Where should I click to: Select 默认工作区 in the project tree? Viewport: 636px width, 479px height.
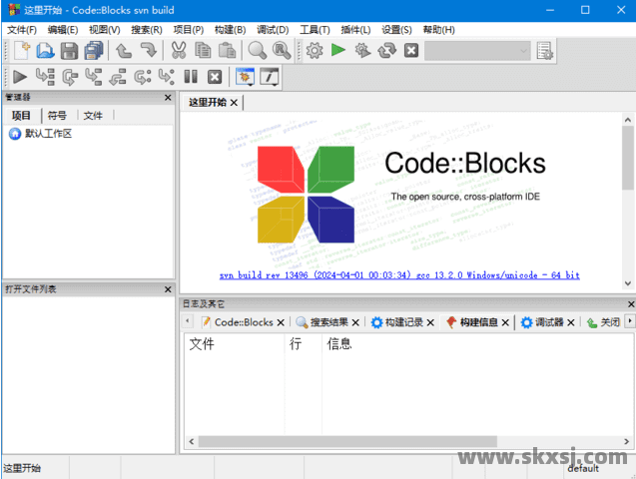pos(48,134)
